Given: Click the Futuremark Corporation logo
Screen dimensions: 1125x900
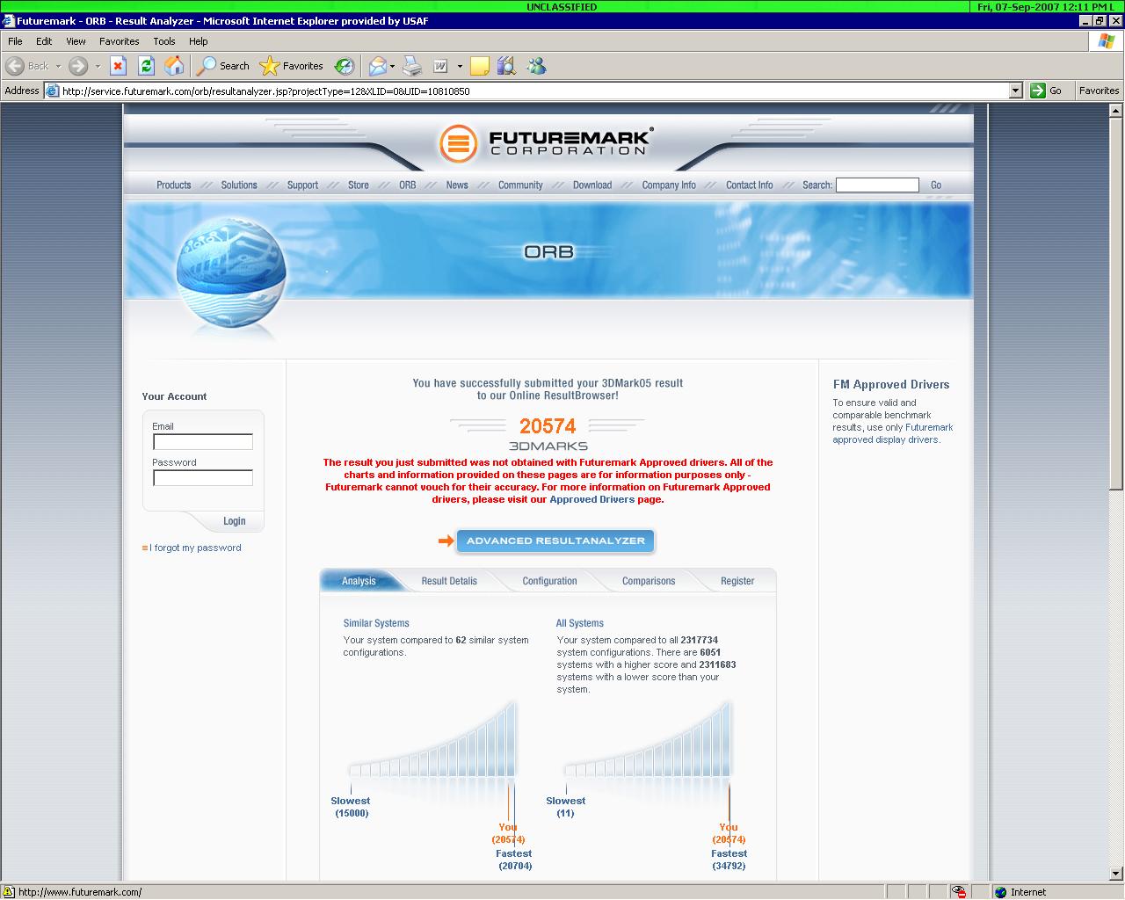Looking at the screenshot, I should coord(547,143).
